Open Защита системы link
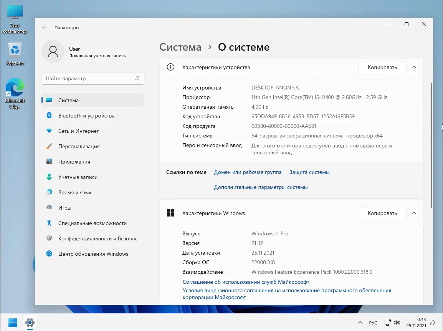 coord(309,172)
